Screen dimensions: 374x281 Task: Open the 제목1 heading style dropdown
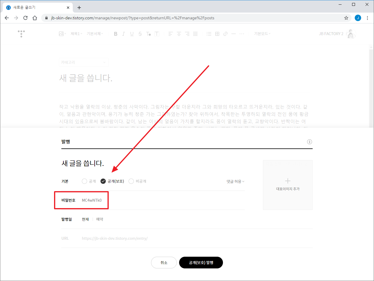tap(76, 34)
